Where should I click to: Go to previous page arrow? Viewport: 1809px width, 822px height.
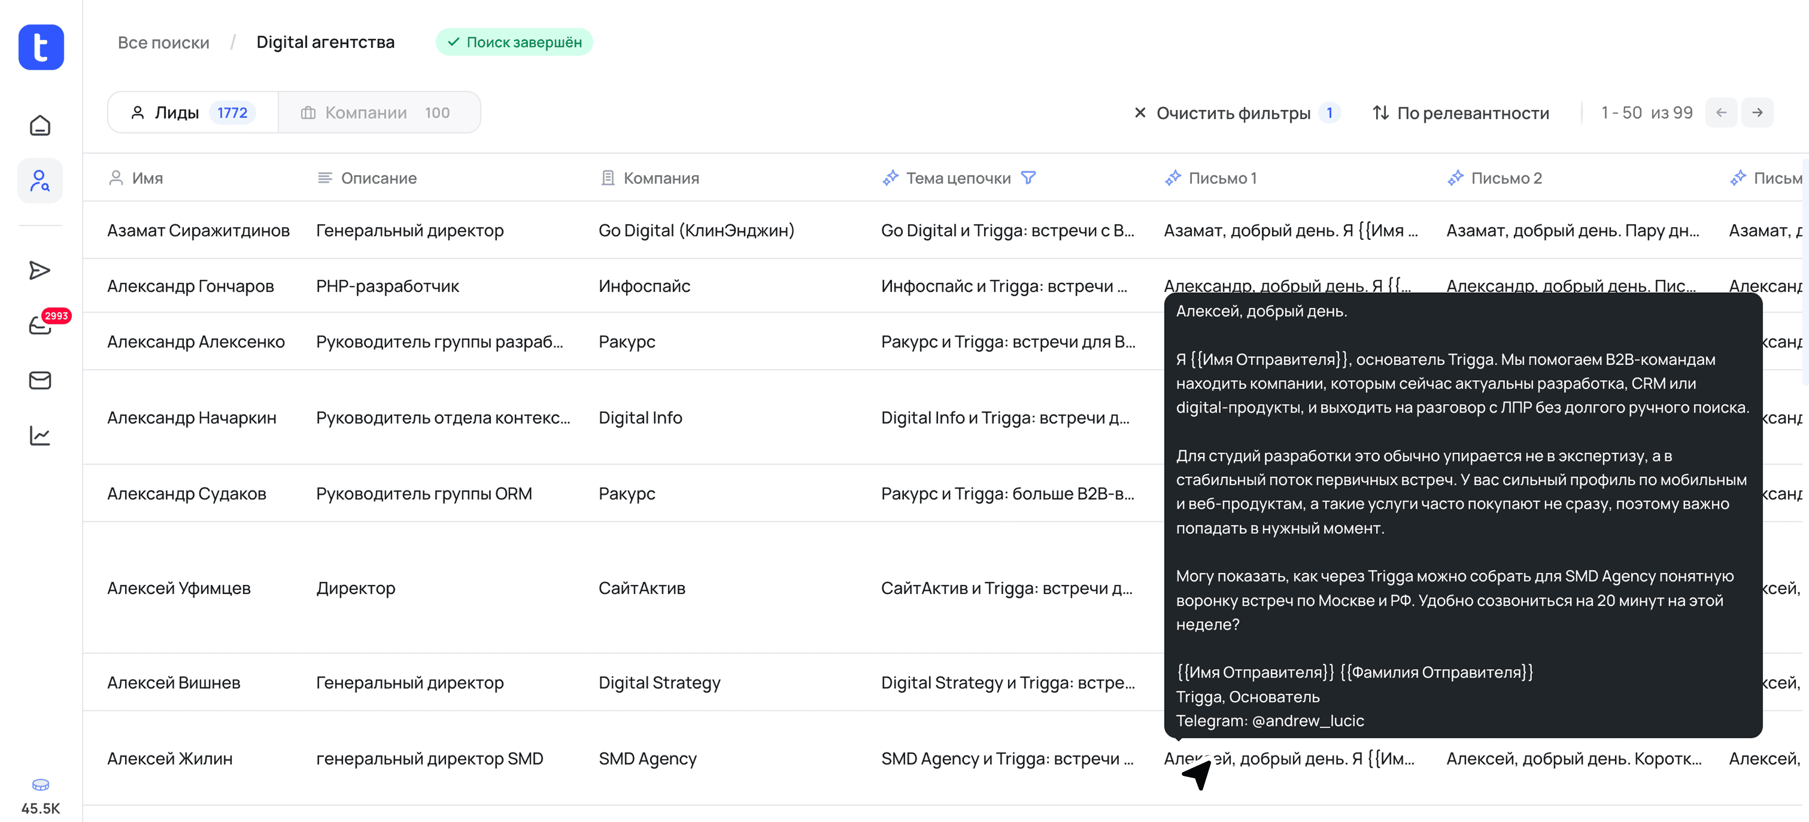tap(1721, 113)
